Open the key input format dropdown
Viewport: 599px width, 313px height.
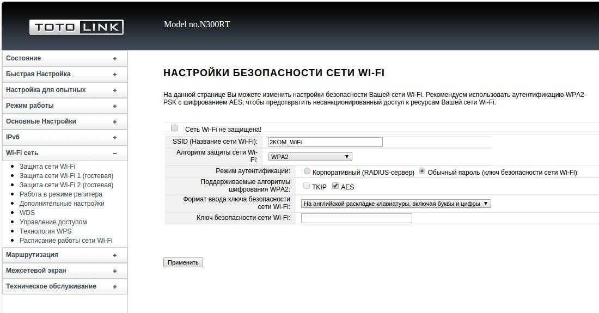[x=396, y=204]
